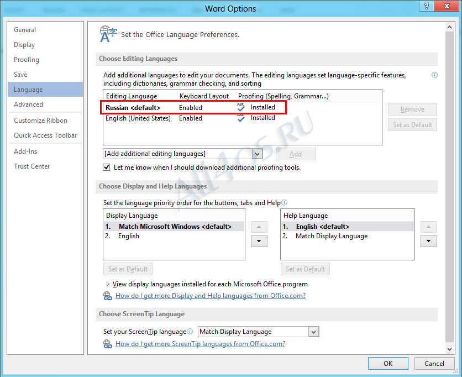Select Match Microsoft Windows <default> display language
This screenshot has width=462, height=377.
174,227
